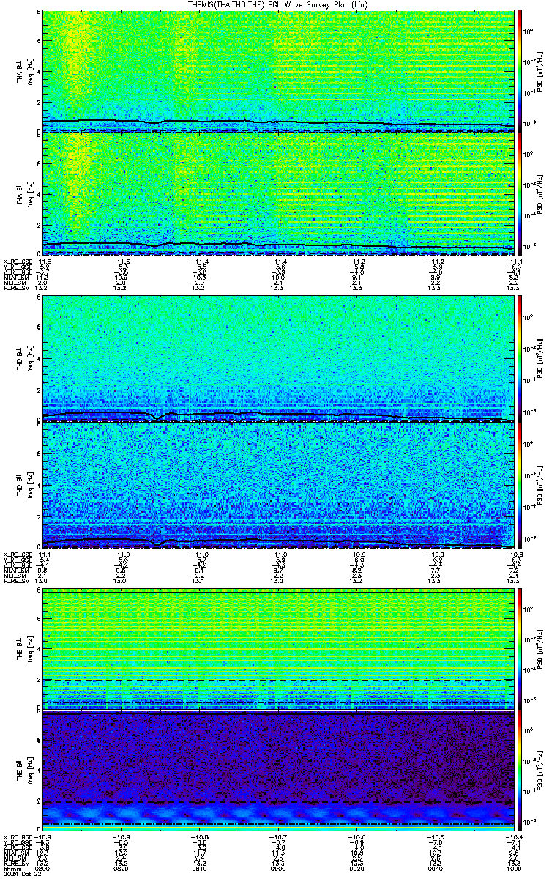
Task: Select the dark THE B-parallel spectrogram panel
Action: click(x=277, y=771)
